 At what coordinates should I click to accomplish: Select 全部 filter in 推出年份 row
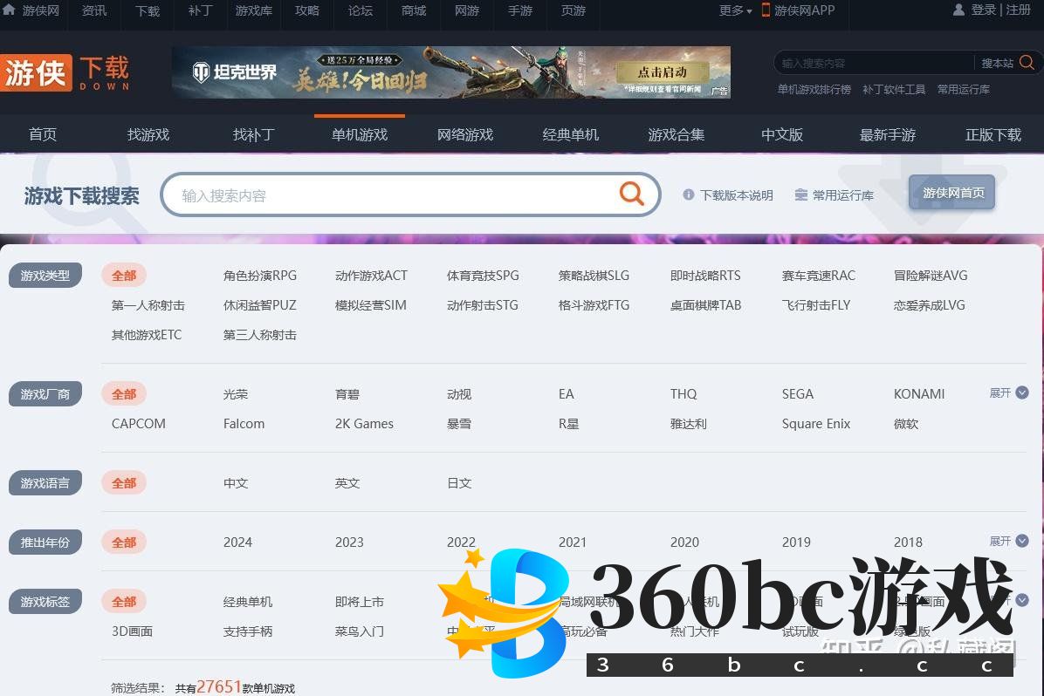click(124, 542)
